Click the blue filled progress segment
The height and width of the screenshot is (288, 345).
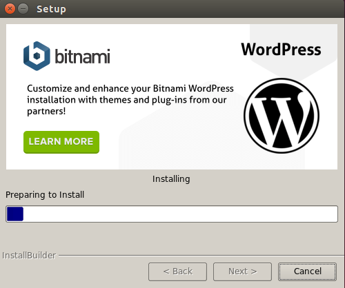[15, 214]
